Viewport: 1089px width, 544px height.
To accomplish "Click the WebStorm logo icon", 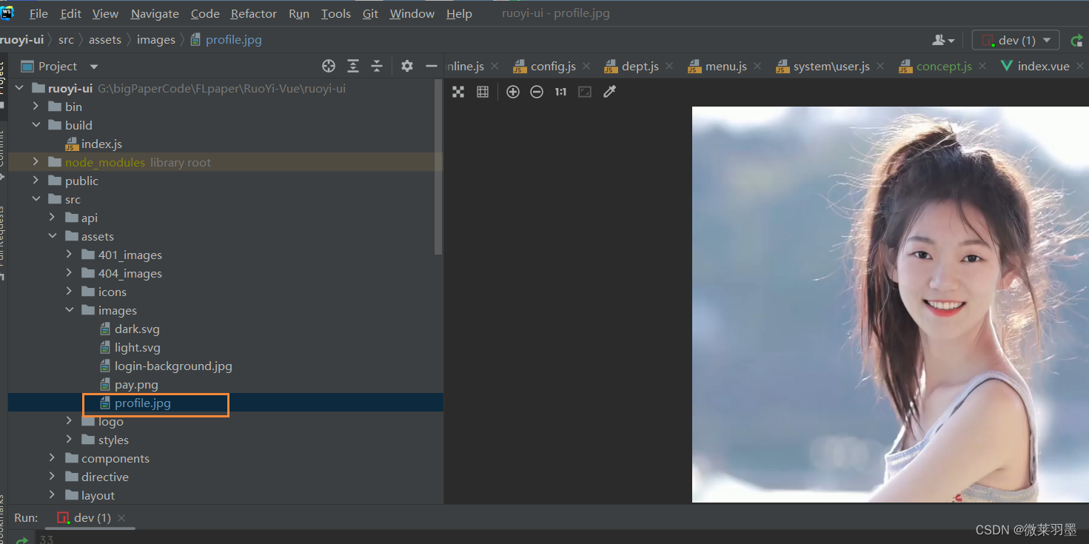I will (x=7, y=13).
